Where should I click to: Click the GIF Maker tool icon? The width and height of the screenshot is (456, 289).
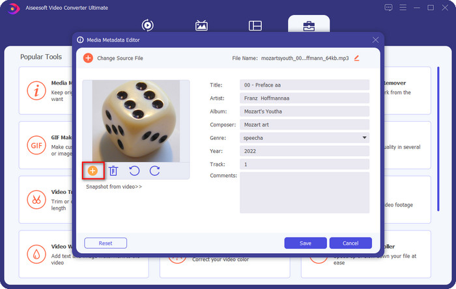[x=36, y=145]
